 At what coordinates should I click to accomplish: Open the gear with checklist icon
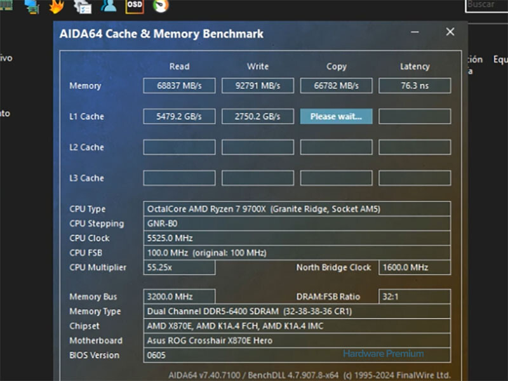[83, 6]
